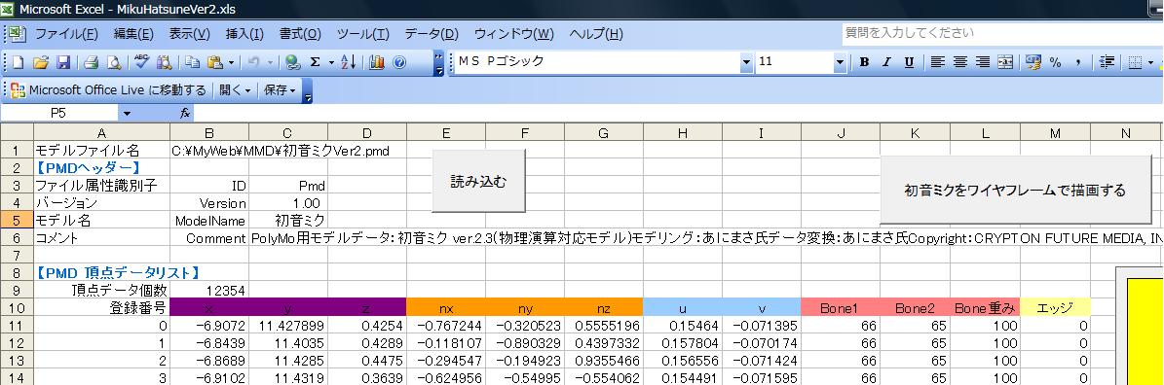Open the 編集(E) menu

133,34
